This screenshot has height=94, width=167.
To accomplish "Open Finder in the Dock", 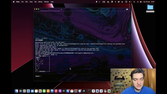I will tap(16, 91).
